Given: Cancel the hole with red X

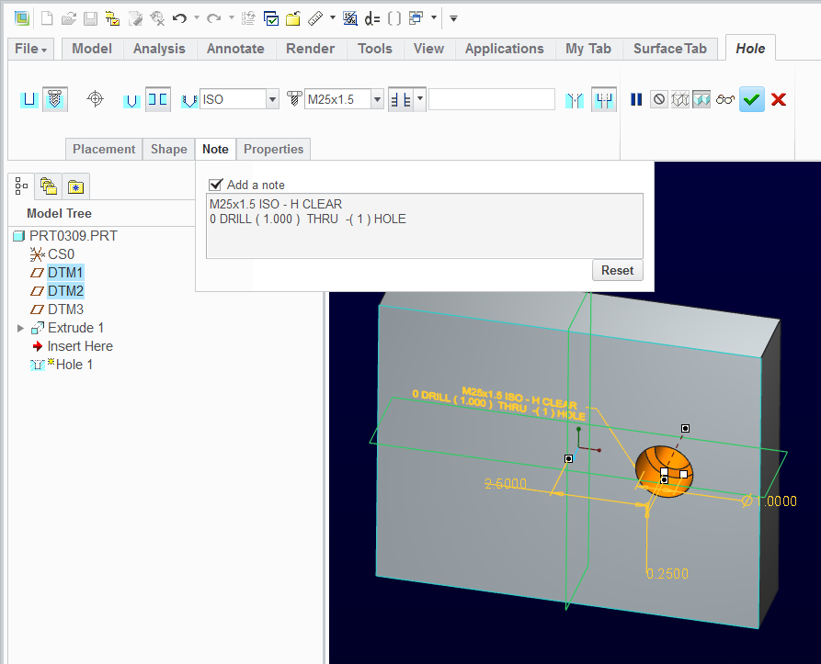Looking at the screenshot, I should (x=779, y=99).
